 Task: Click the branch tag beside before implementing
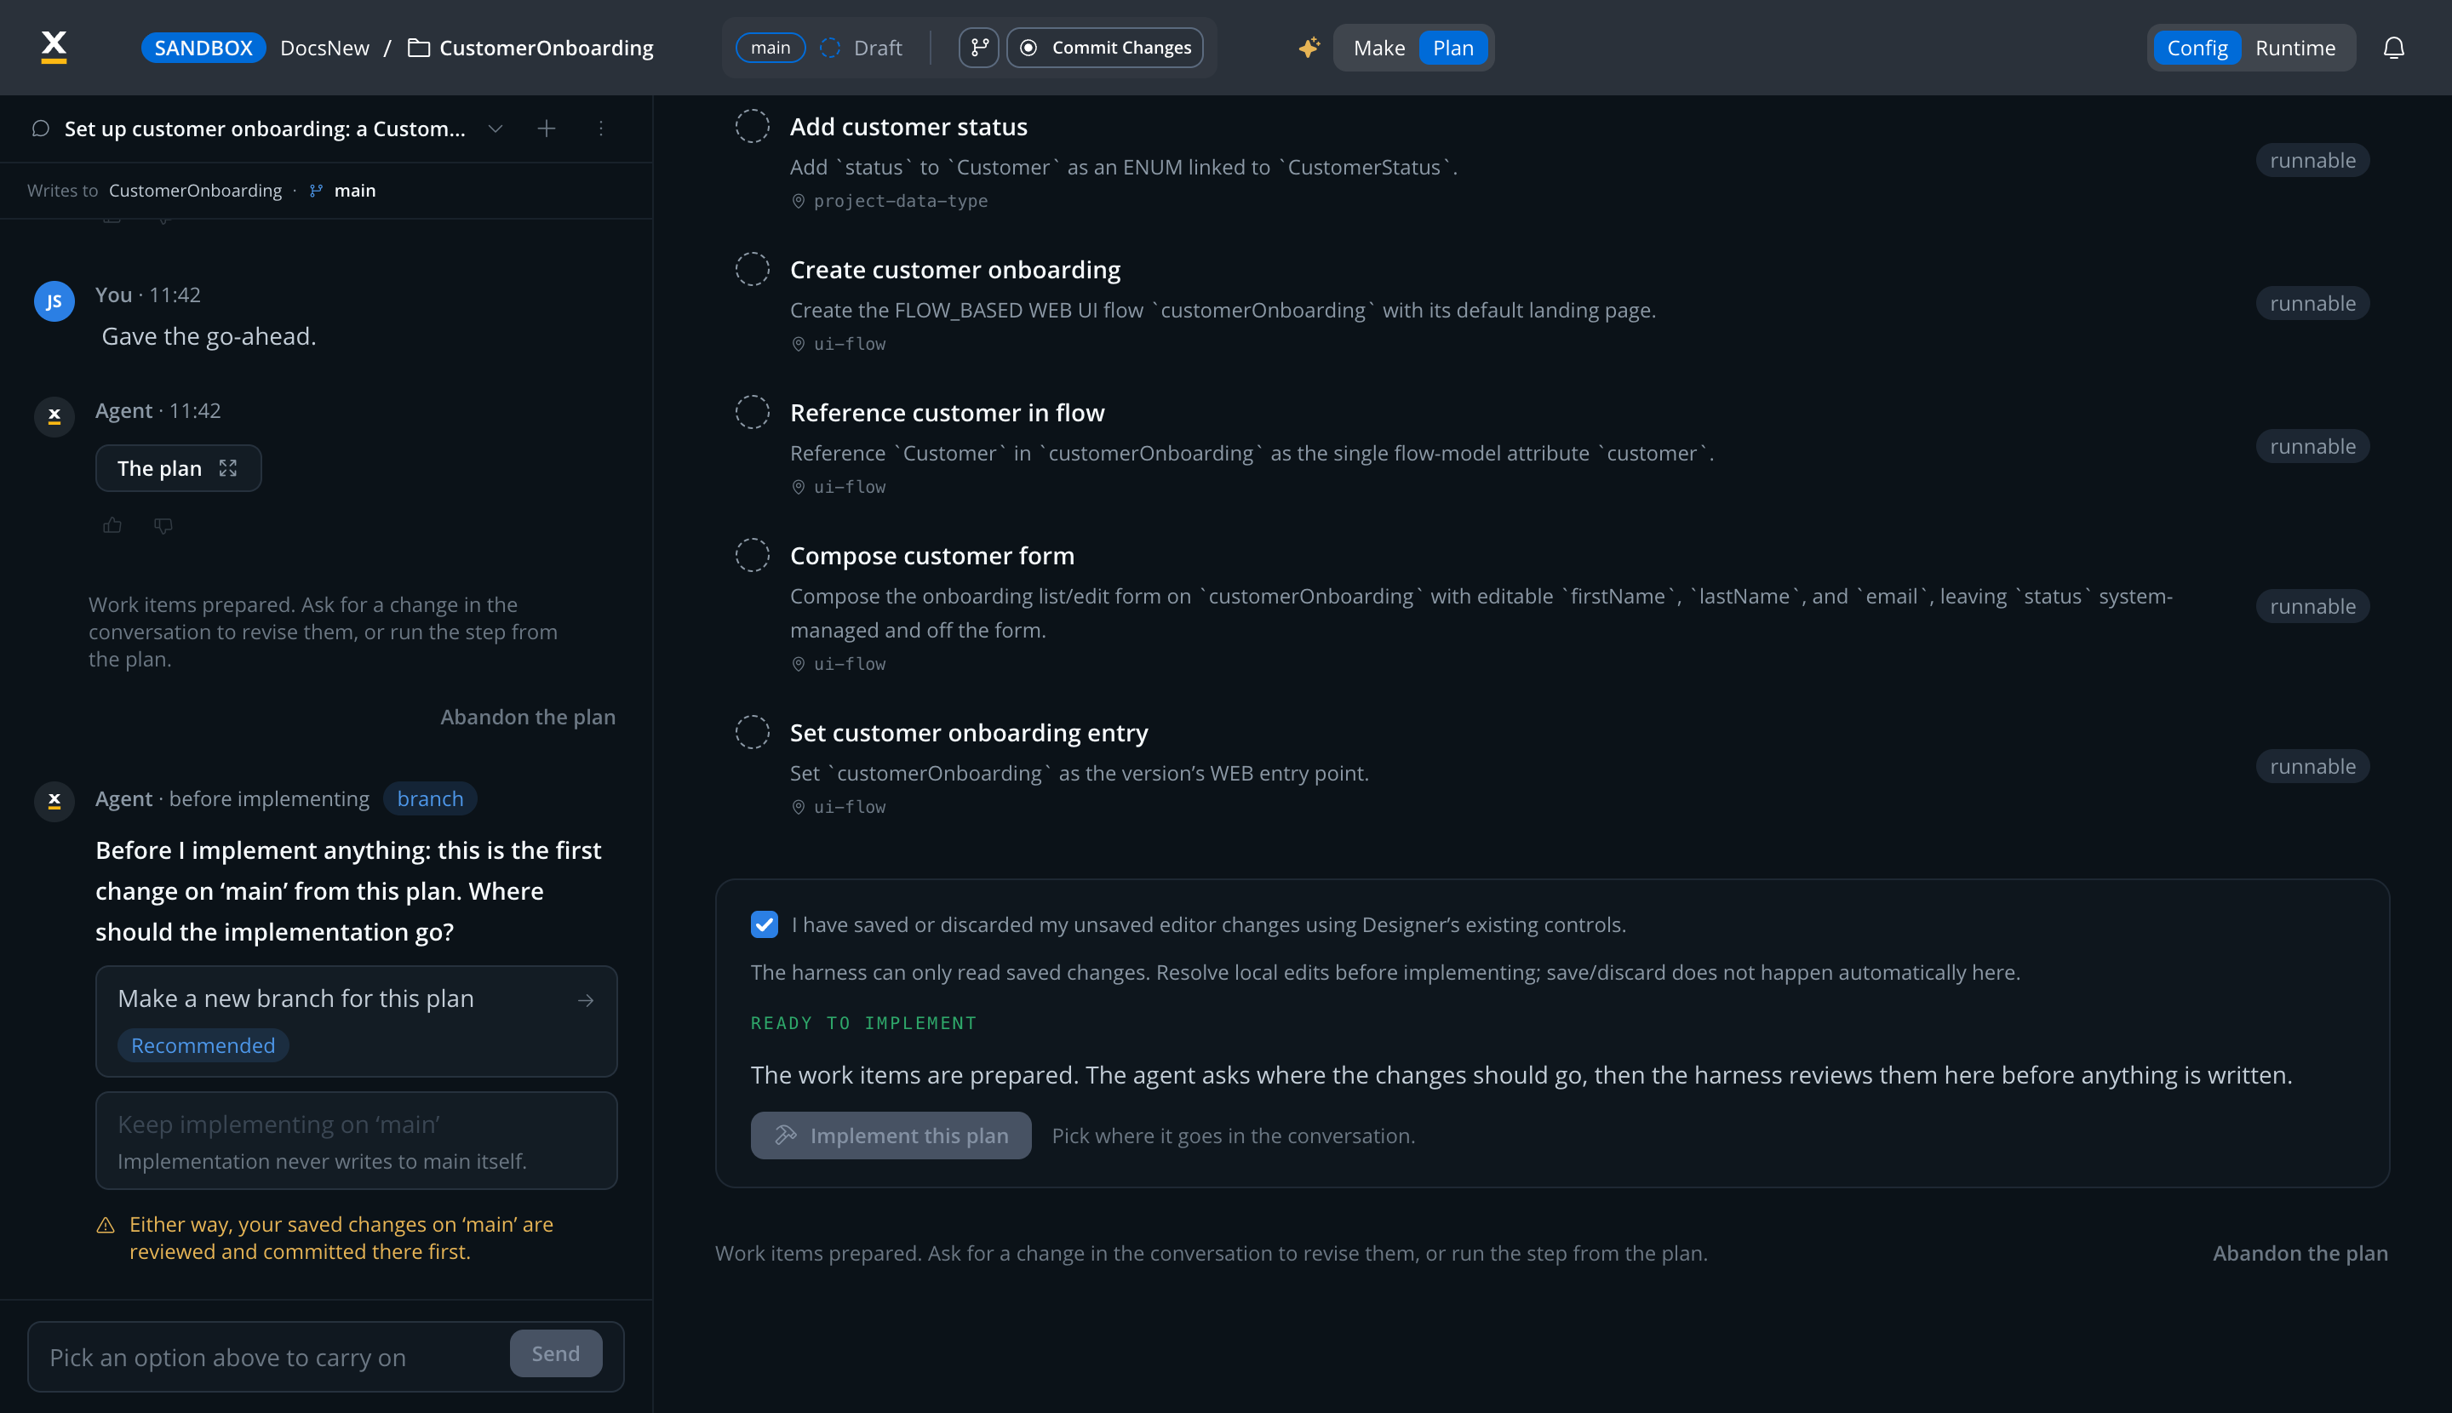pos(430,798)
